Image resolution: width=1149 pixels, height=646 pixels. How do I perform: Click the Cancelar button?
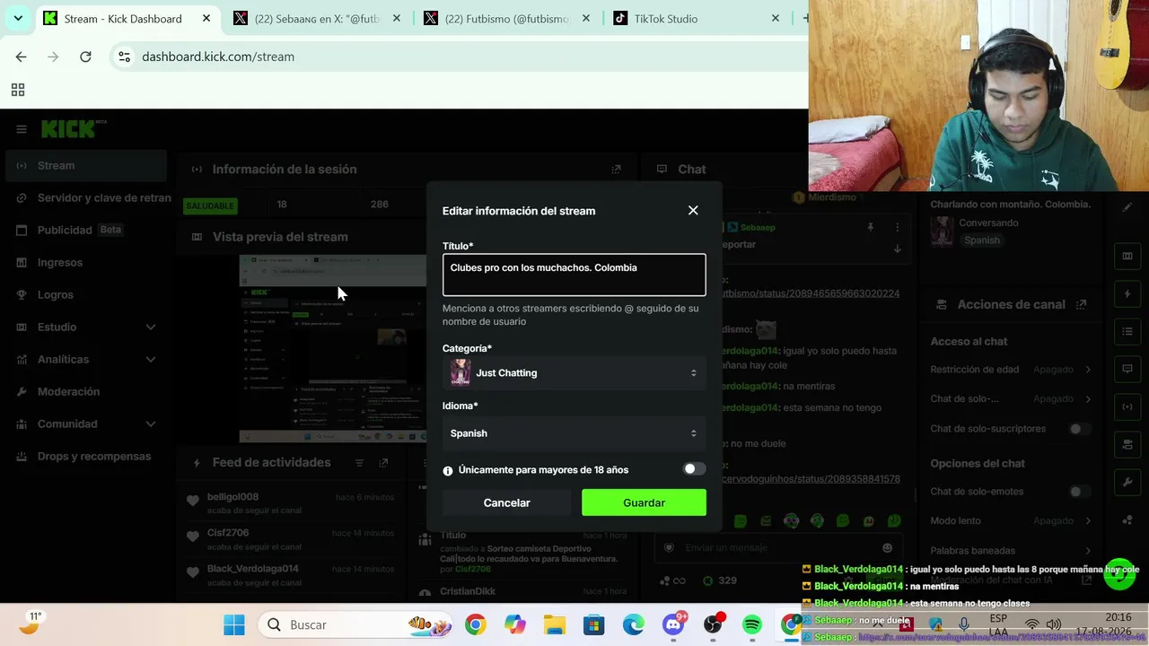(506, 502)
